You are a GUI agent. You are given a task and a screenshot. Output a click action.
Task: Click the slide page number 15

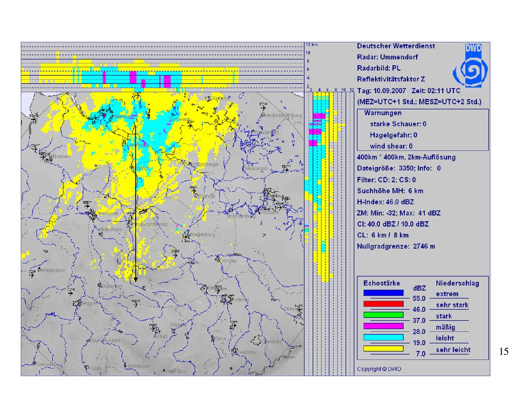[504, 351]
